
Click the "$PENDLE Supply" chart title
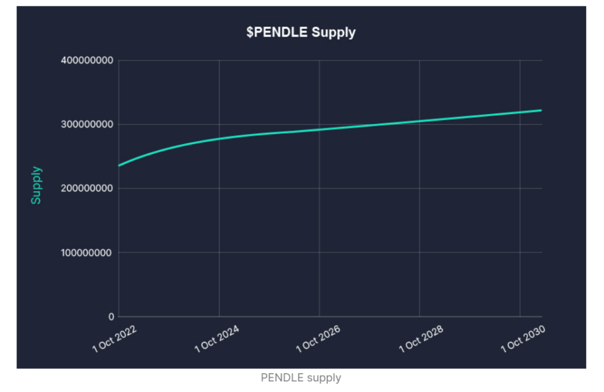click(x=301, y=32)
